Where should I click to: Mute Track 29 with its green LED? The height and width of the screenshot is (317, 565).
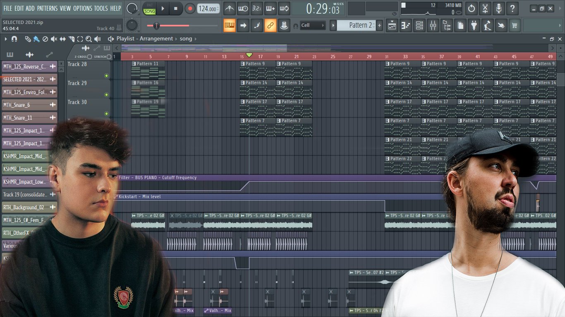(x=106, y=95)
